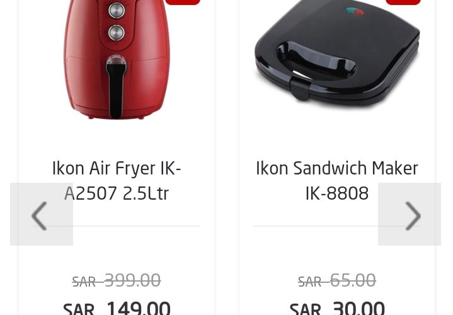Click the indicator lights on sandwich maker
Viewport: 453px width, 315px height.
tap(355, 11)
